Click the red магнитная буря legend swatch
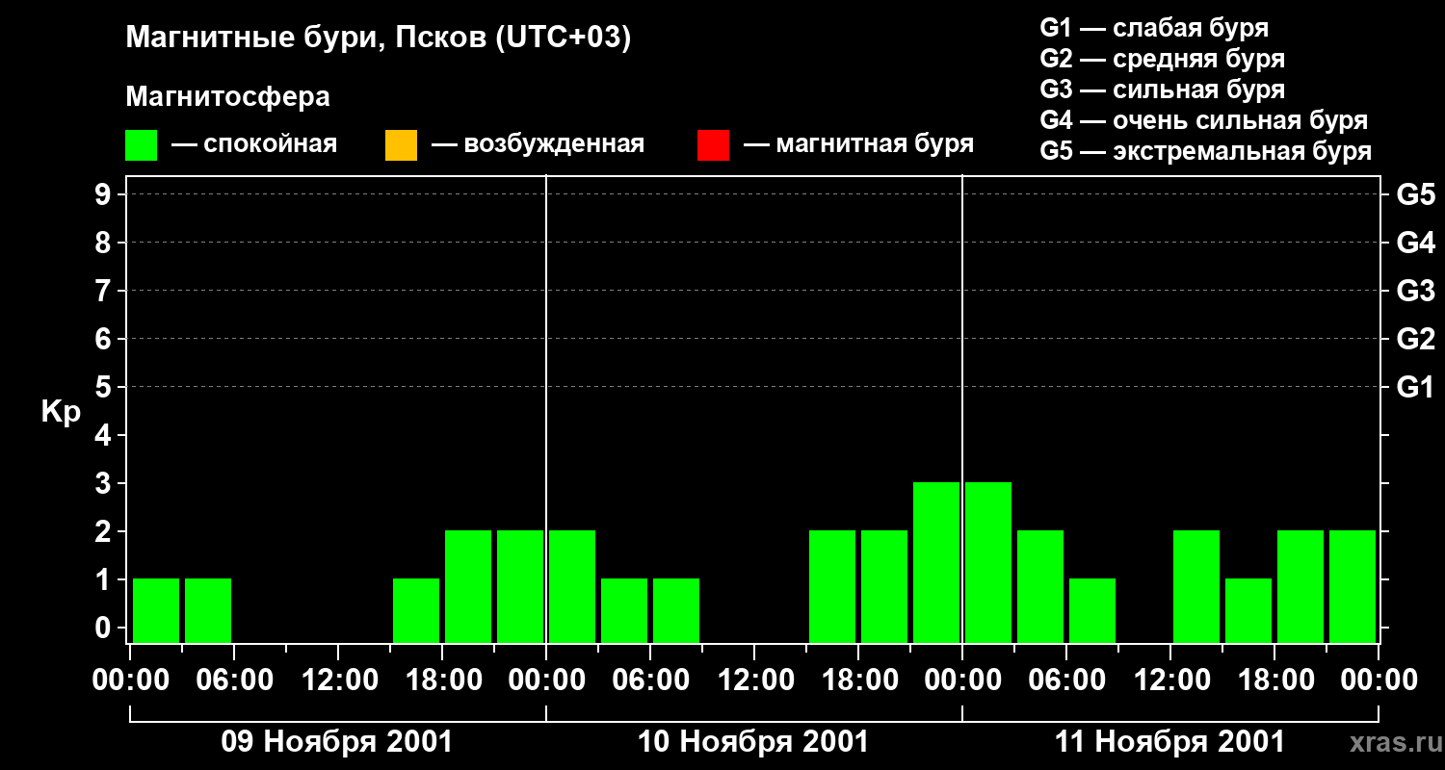The image size is (1445, 770). point(713,145)
